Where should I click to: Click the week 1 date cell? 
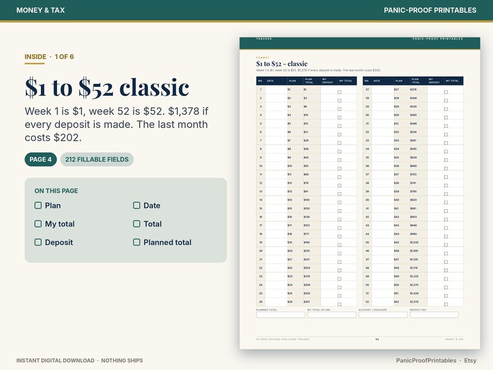tap(276, 89)
